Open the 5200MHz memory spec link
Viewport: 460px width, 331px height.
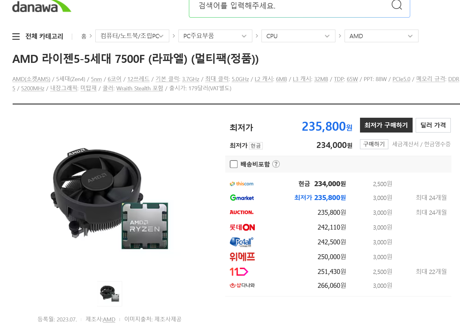[x=33, y=88]
